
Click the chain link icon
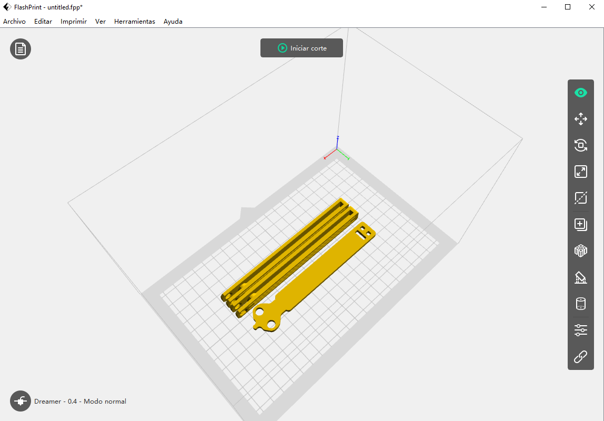tap(580, 357)
